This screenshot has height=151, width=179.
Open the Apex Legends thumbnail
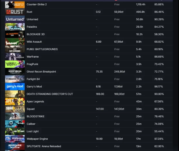click(15, 101)
